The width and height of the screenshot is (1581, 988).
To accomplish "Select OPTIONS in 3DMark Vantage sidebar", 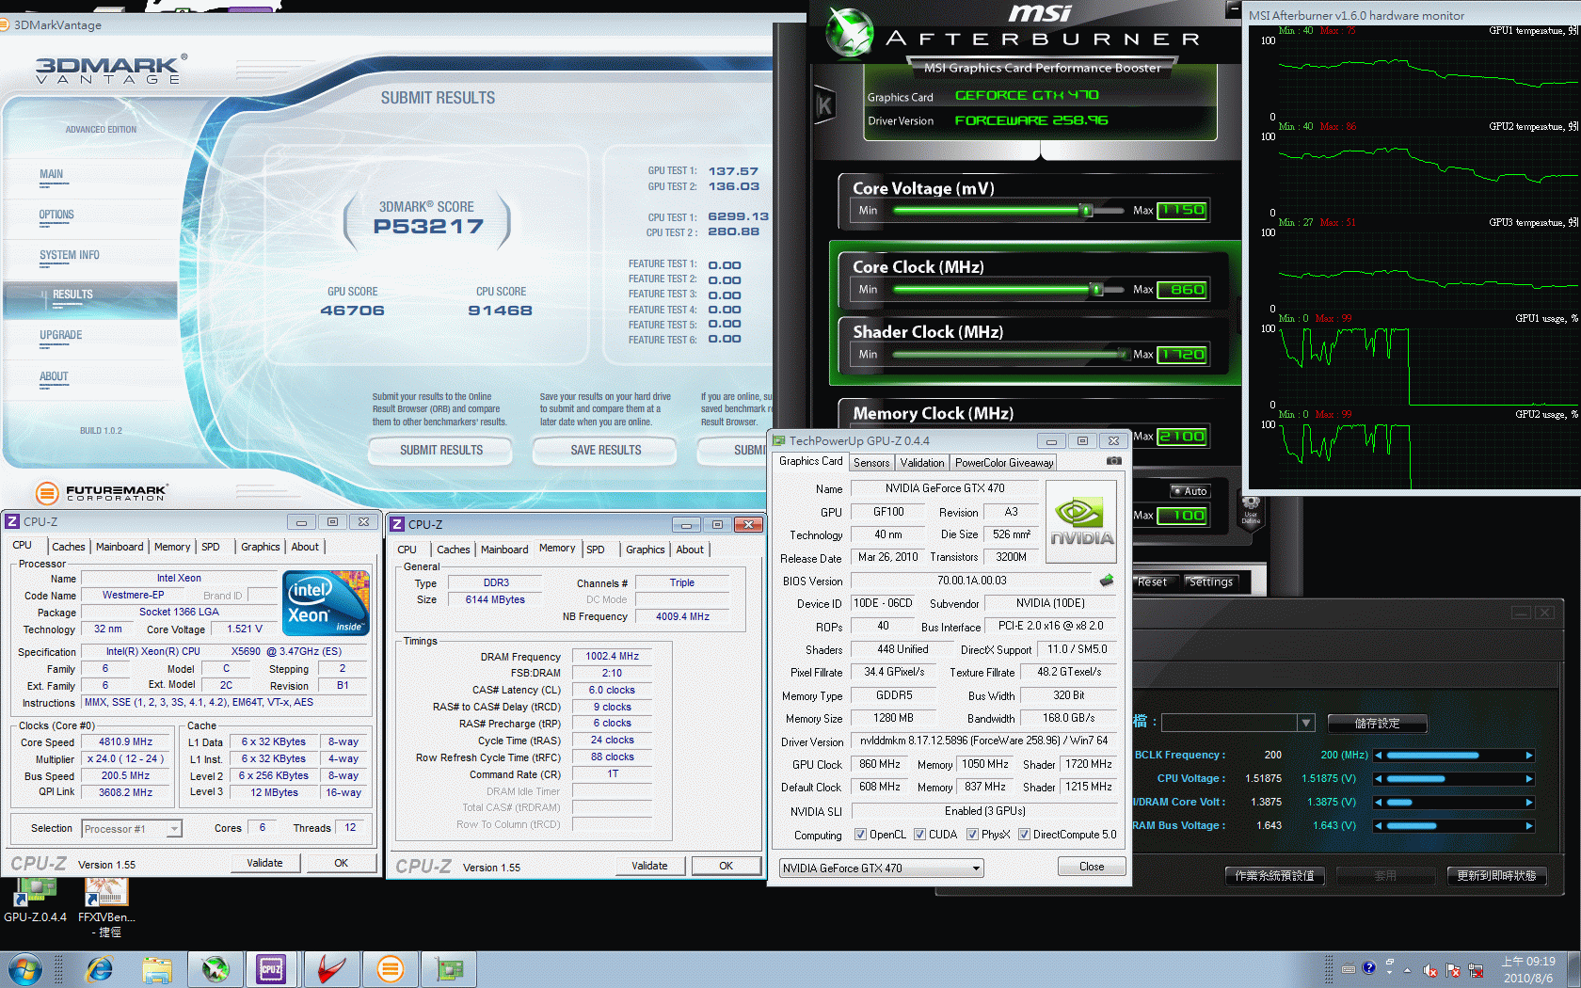I will click(x=56, y=215).
